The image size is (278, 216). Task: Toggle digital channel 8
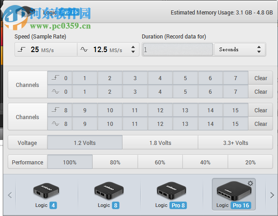60,110
